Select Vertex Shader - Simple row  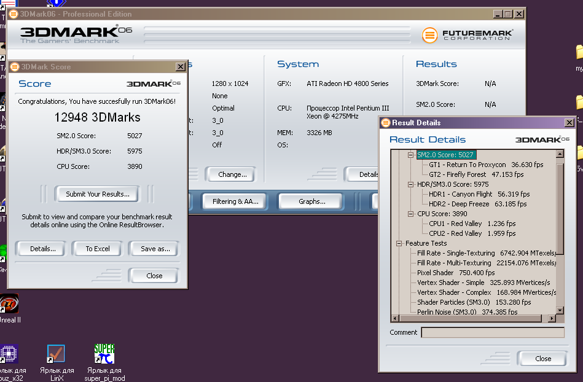point(483,283)
